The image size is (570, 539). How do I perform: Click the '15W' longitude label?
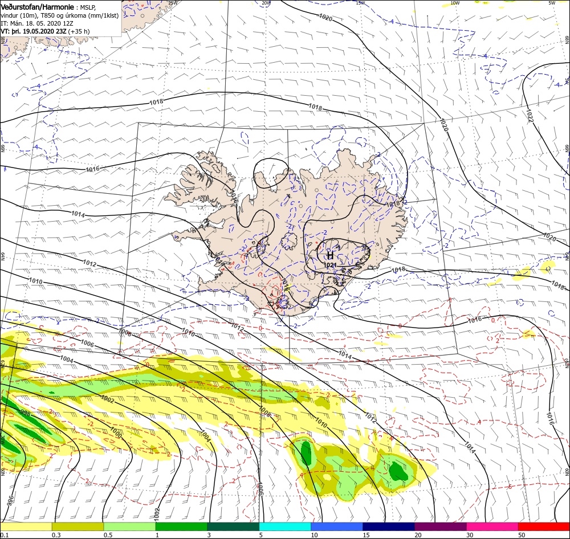[361, 3]
